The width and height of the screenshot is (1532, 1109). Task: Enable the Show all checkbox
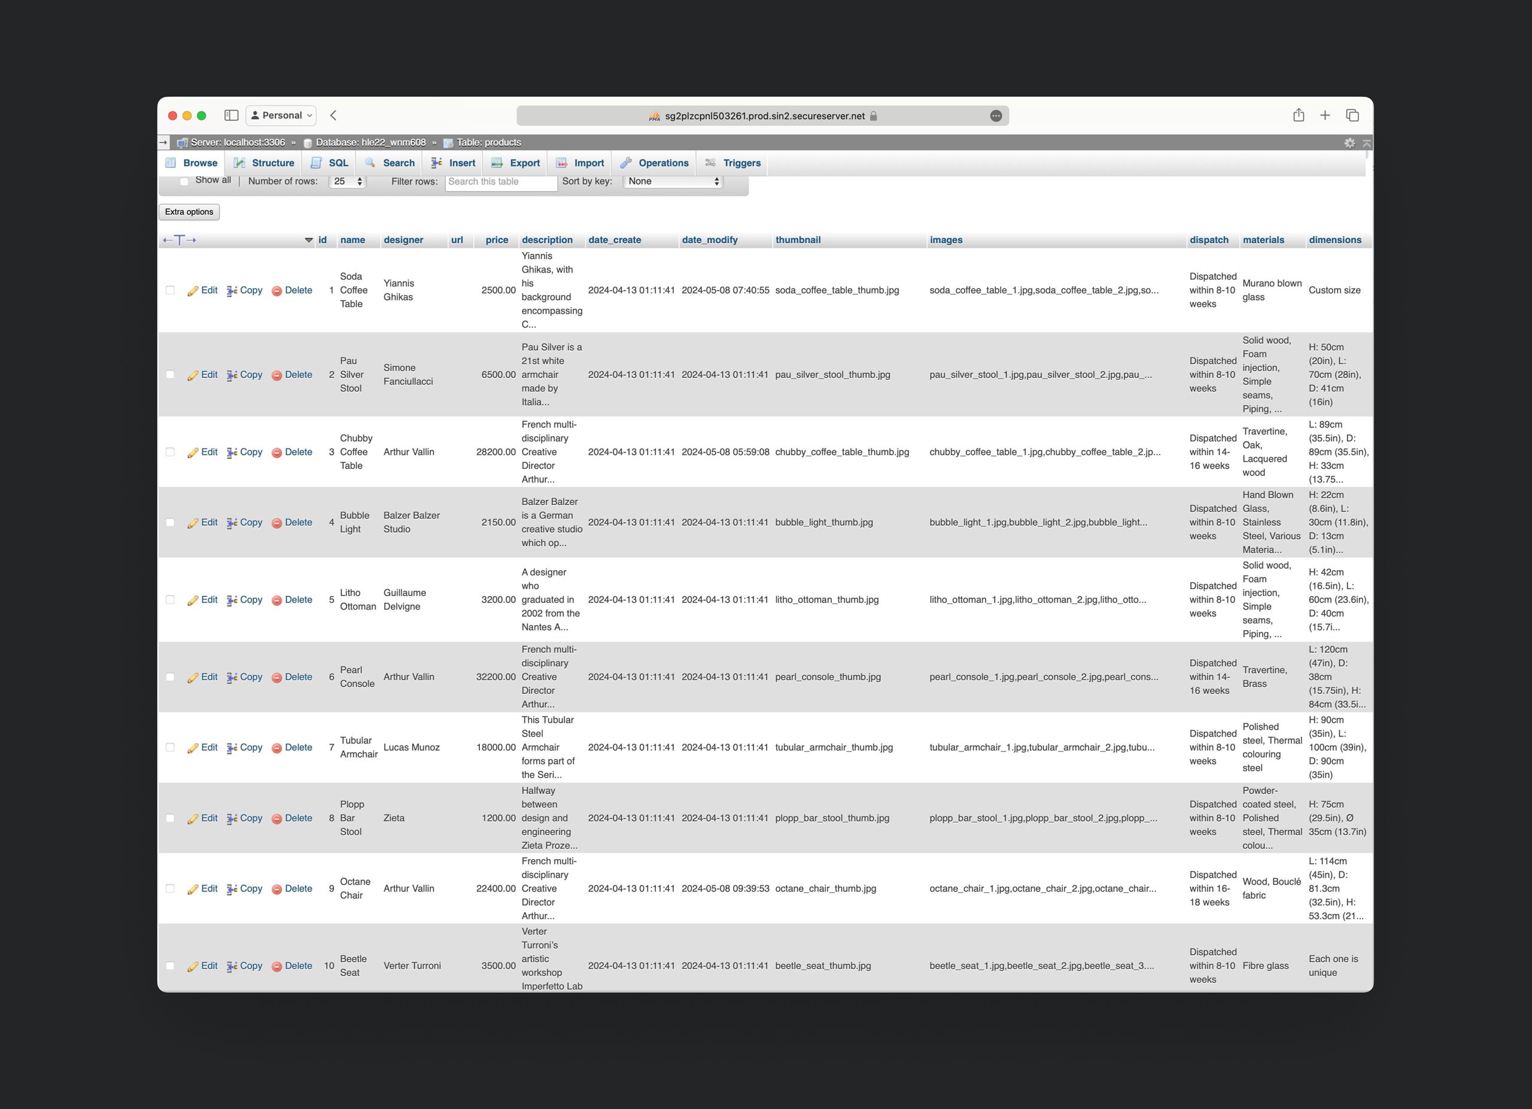click(x=184, y=181)
